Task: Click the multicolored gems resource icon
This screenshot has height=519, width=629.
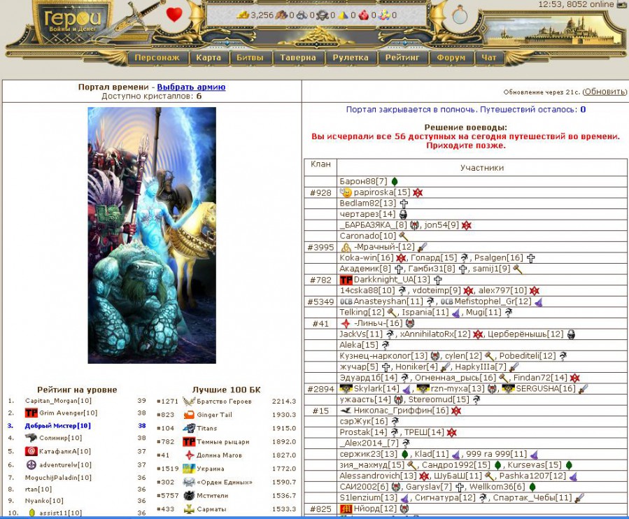Action: tap(384, 15)
